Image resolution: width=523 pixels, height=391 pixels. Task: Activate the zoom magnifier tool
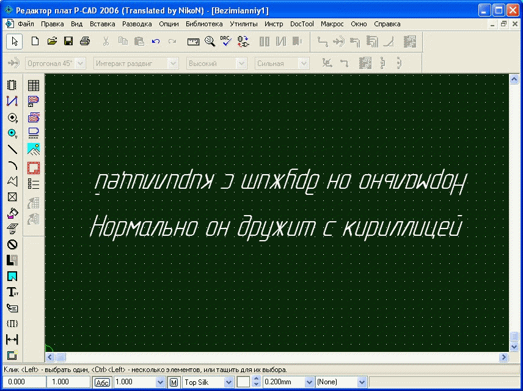210,42
